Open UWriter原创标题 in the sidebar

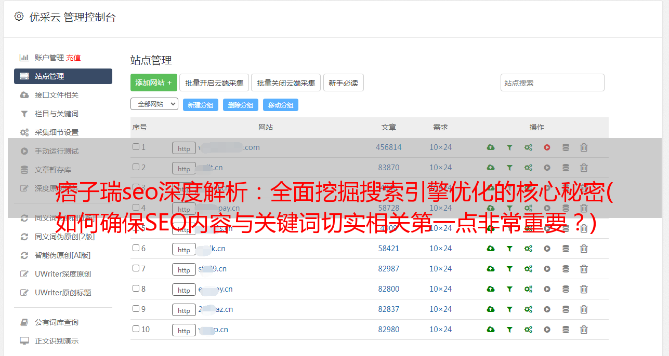[x=63, y=293]
